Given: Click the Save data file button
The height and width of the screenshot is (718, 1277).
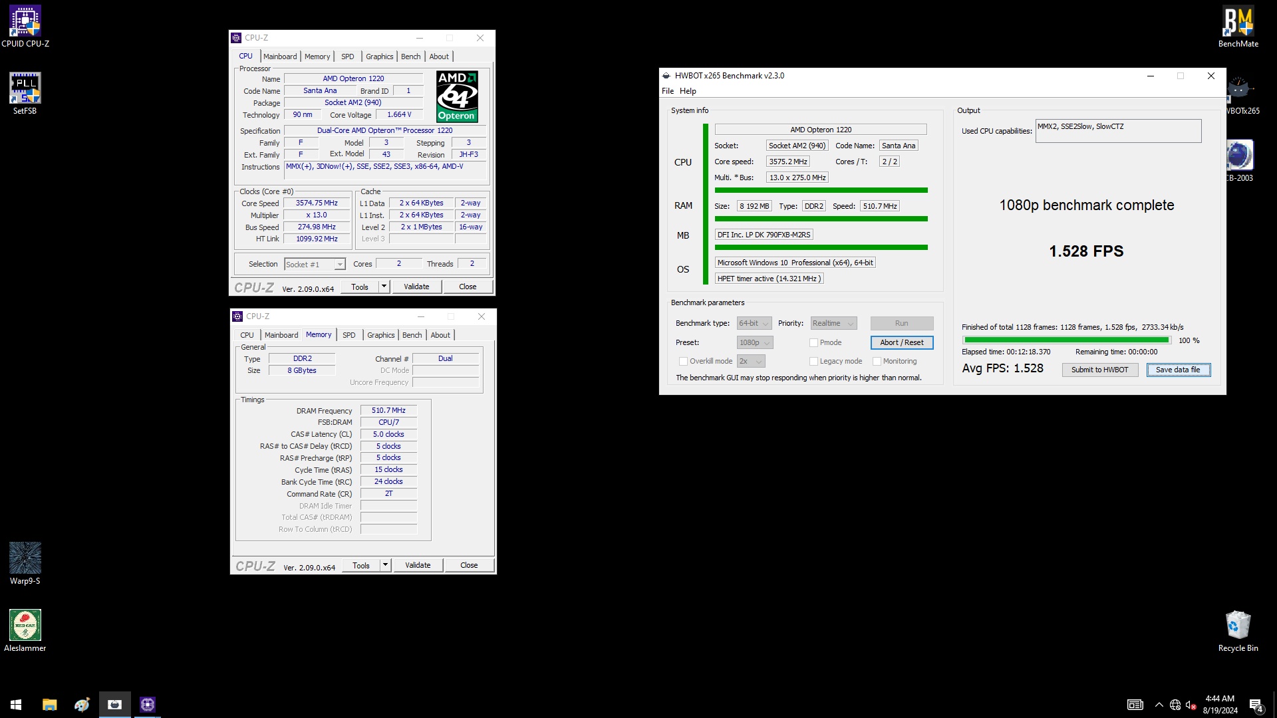Looking at the screenshot, I should click(1178, 370).
